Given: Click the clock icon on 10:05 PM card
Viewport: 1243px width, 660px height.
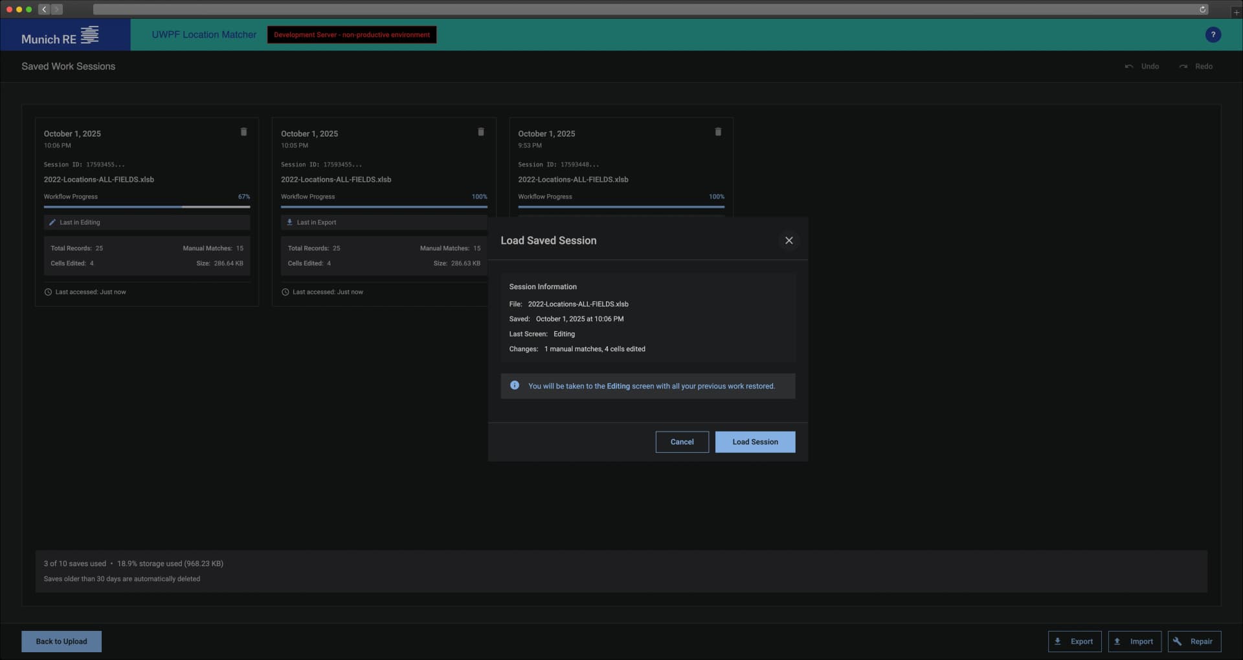Looking at the screenshot, I should [x=285, y=292].
